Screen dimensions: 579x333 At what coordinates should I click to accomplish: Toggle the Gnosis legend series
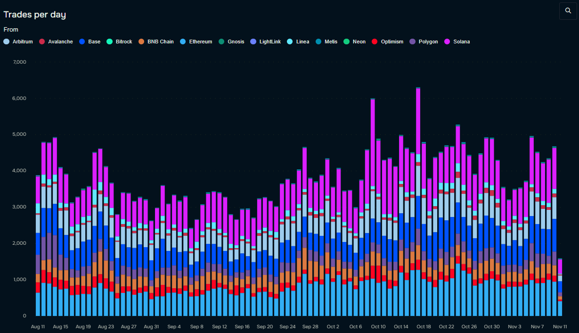pyautogui.click(x=231, y=42)
